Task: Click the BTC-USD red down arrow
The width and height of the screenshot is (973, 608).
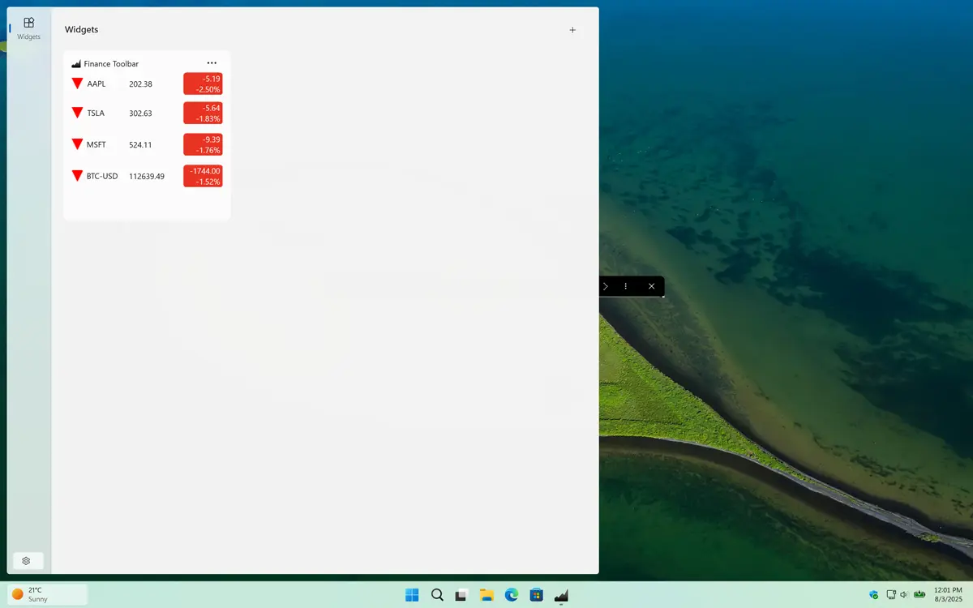Action: [x=78, y=176]
